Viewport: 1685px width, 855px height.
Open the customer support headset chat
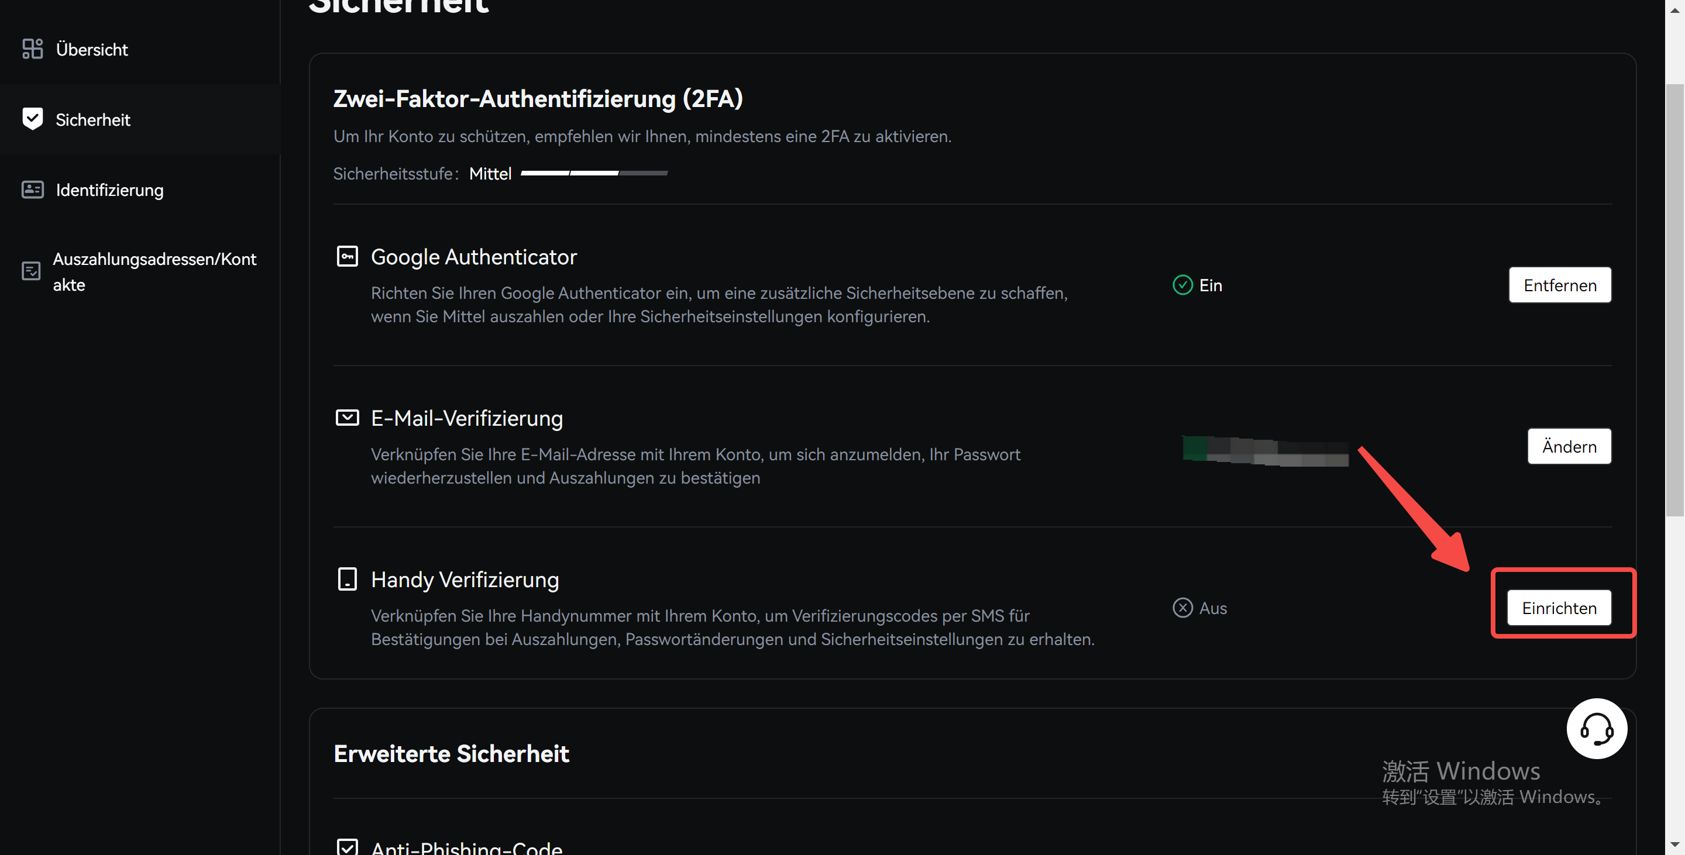pyautogui.click(x=1596, y=728)
